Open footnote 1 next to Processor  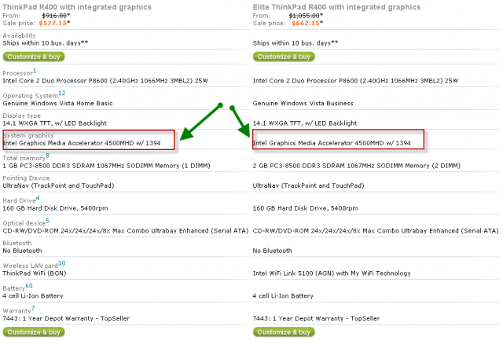(x=35, y=71)
